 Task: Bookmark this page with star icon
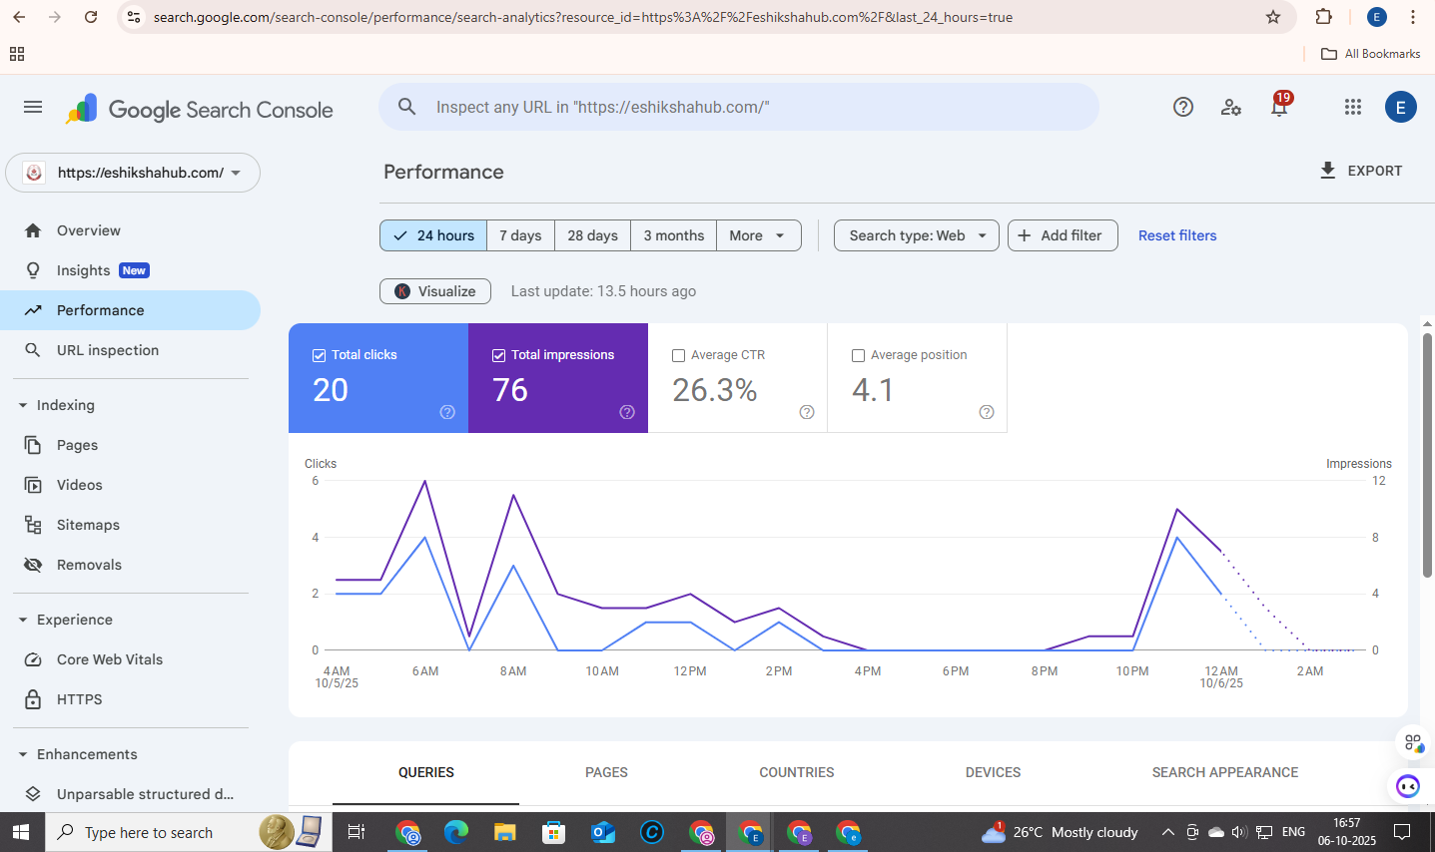pyautogui.click(x=1273, y=17)
